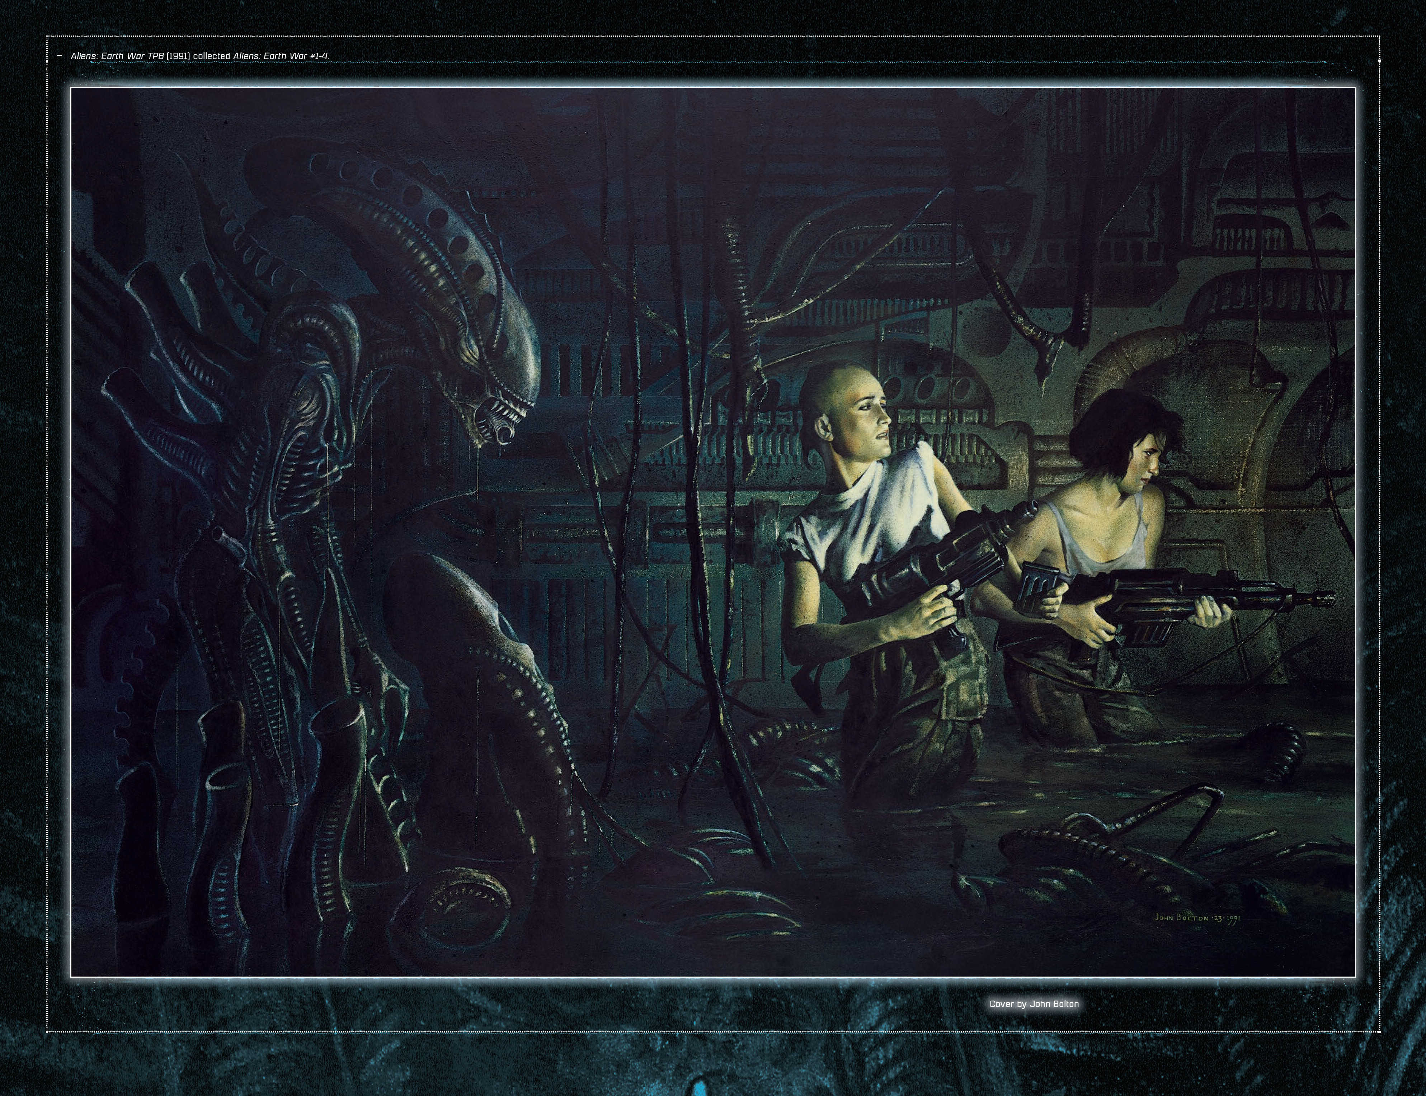This screenshot has height=1096, width=1426.
Task: Click the caption 'Aliens: Earth War TPB (1991) collected Aliens: Earth War #1-4.'
Action: [x=201, y=56]
